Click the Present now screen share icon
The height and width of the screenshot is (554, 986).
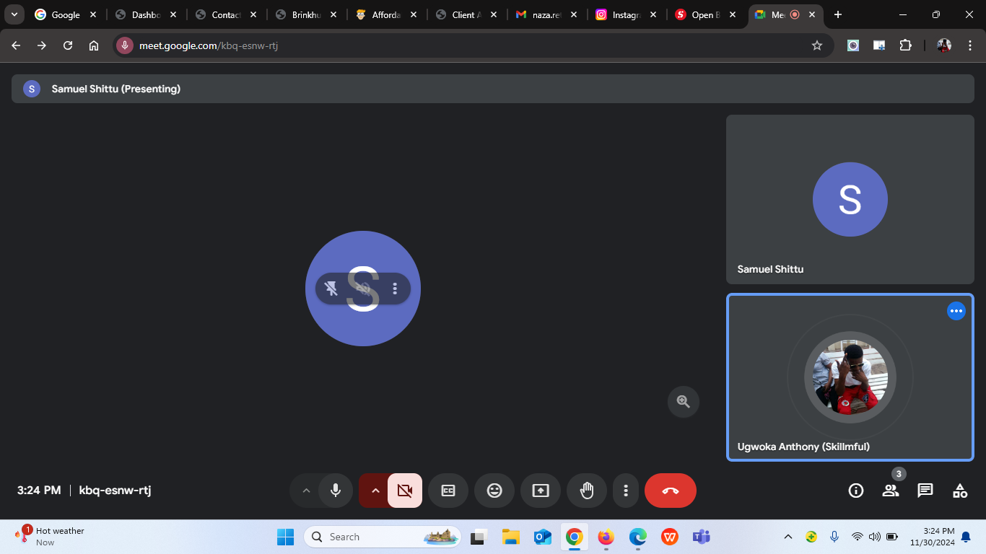pyautogui.click(x=541, y=491)
